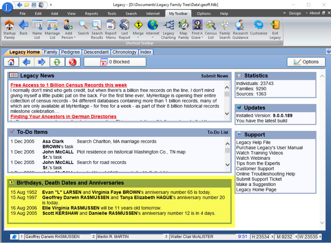The image size is (331, 243).
Task: Click the To-Do Items scrollbar up arrow
Action: tap(227, 144)
